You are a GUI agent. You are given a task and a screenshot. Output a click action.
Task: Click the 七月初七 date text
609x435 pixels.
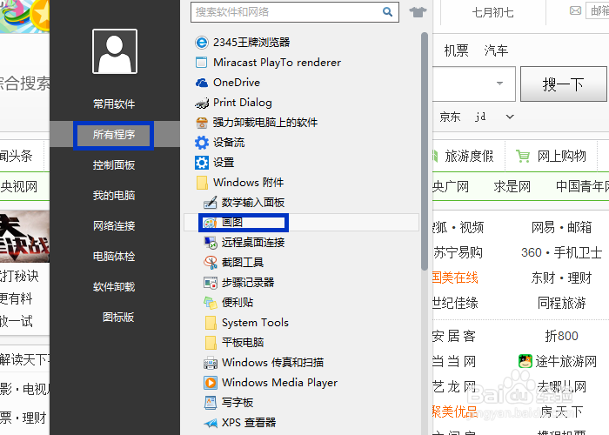click(x=492, y=12)
